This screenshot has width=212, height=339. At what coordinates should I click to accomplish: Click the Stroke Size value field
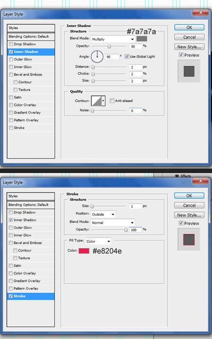tap(135, 206)
